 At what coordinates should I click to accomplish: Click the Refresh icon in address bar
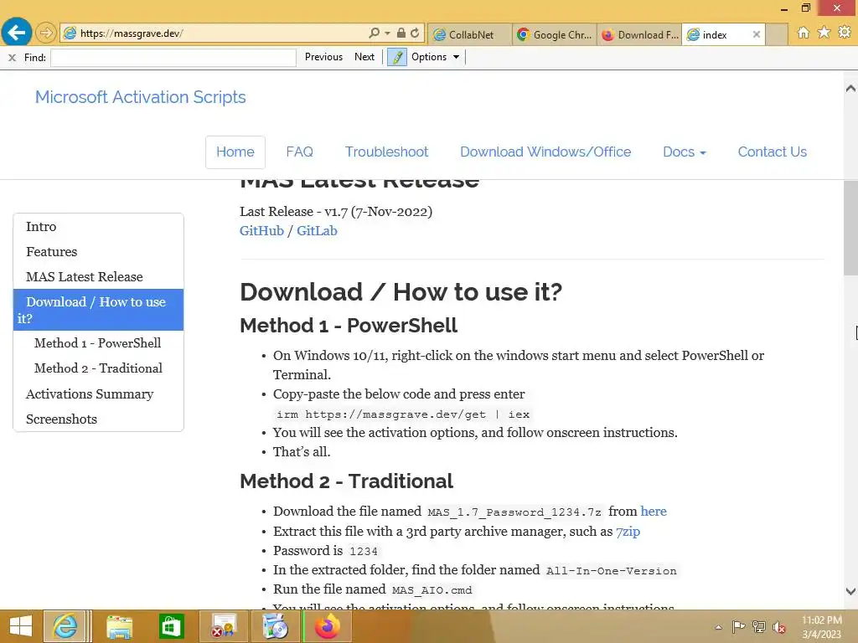coord(415,33)
